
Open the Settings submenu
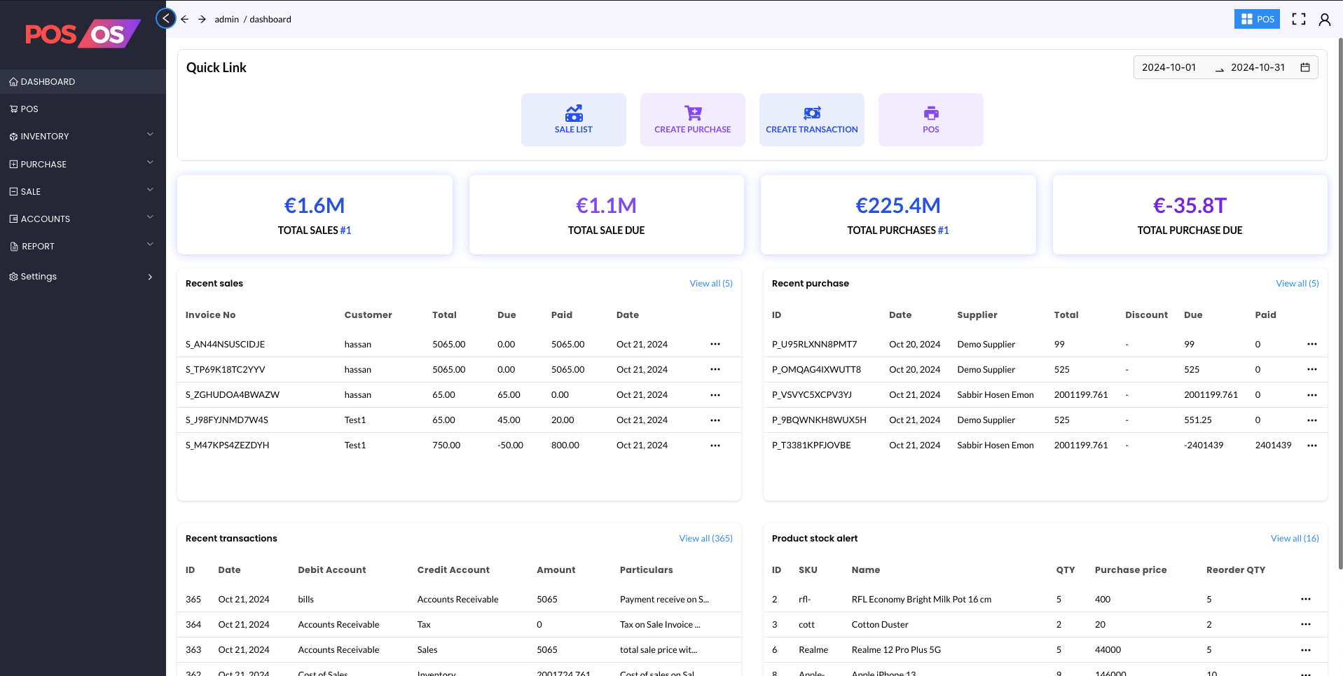83,277
